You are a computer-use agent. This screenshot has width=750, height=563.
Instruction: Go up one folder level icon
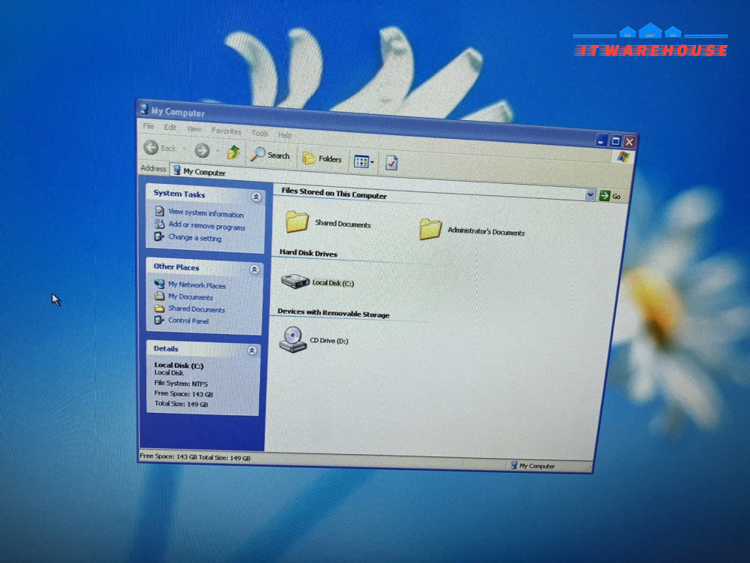tap(233, 152)
